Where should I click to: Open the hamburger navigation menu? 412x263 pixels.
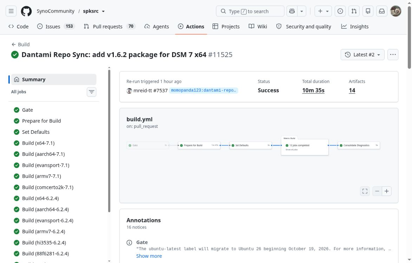pos(11,11)
